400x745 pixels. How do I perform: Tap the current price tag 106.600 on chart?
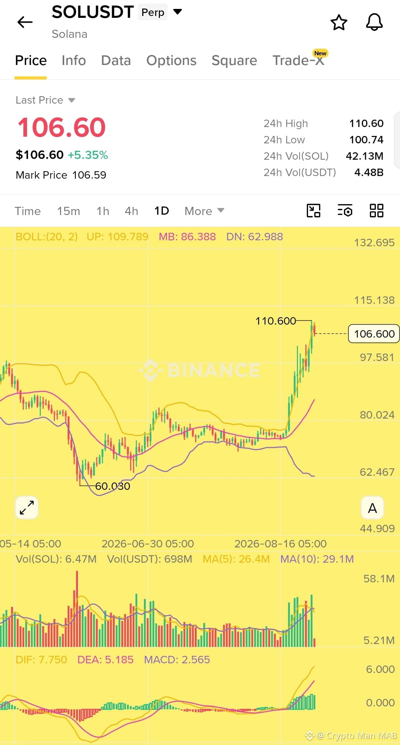374,334
